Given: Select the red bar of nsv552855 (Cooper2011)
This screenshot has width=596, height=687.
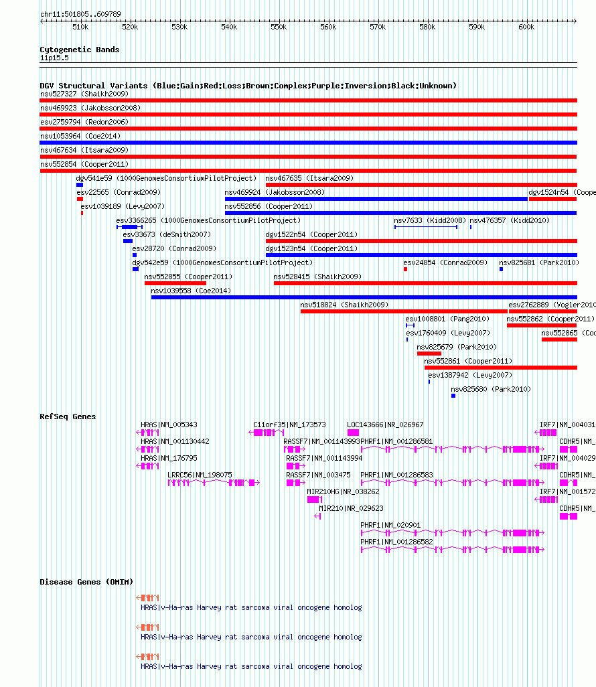Looking at the screenshot, I should (175, 283).
